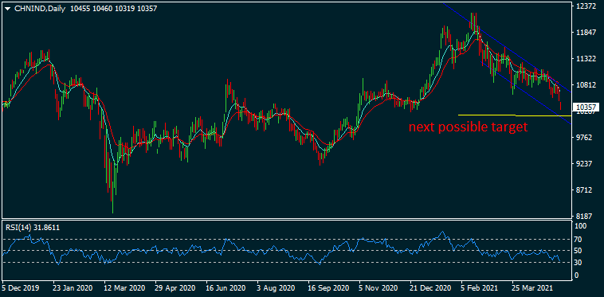The image size is (604, 297).
Task: Click the 5 Nov 2020 date label
Action: (378, 287)
